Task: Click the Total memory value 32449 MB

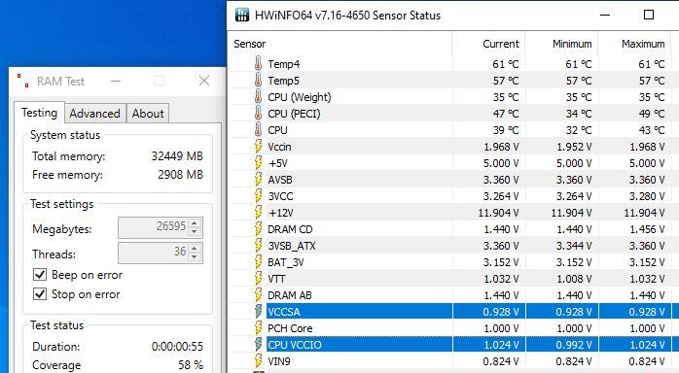Action: 177,156
